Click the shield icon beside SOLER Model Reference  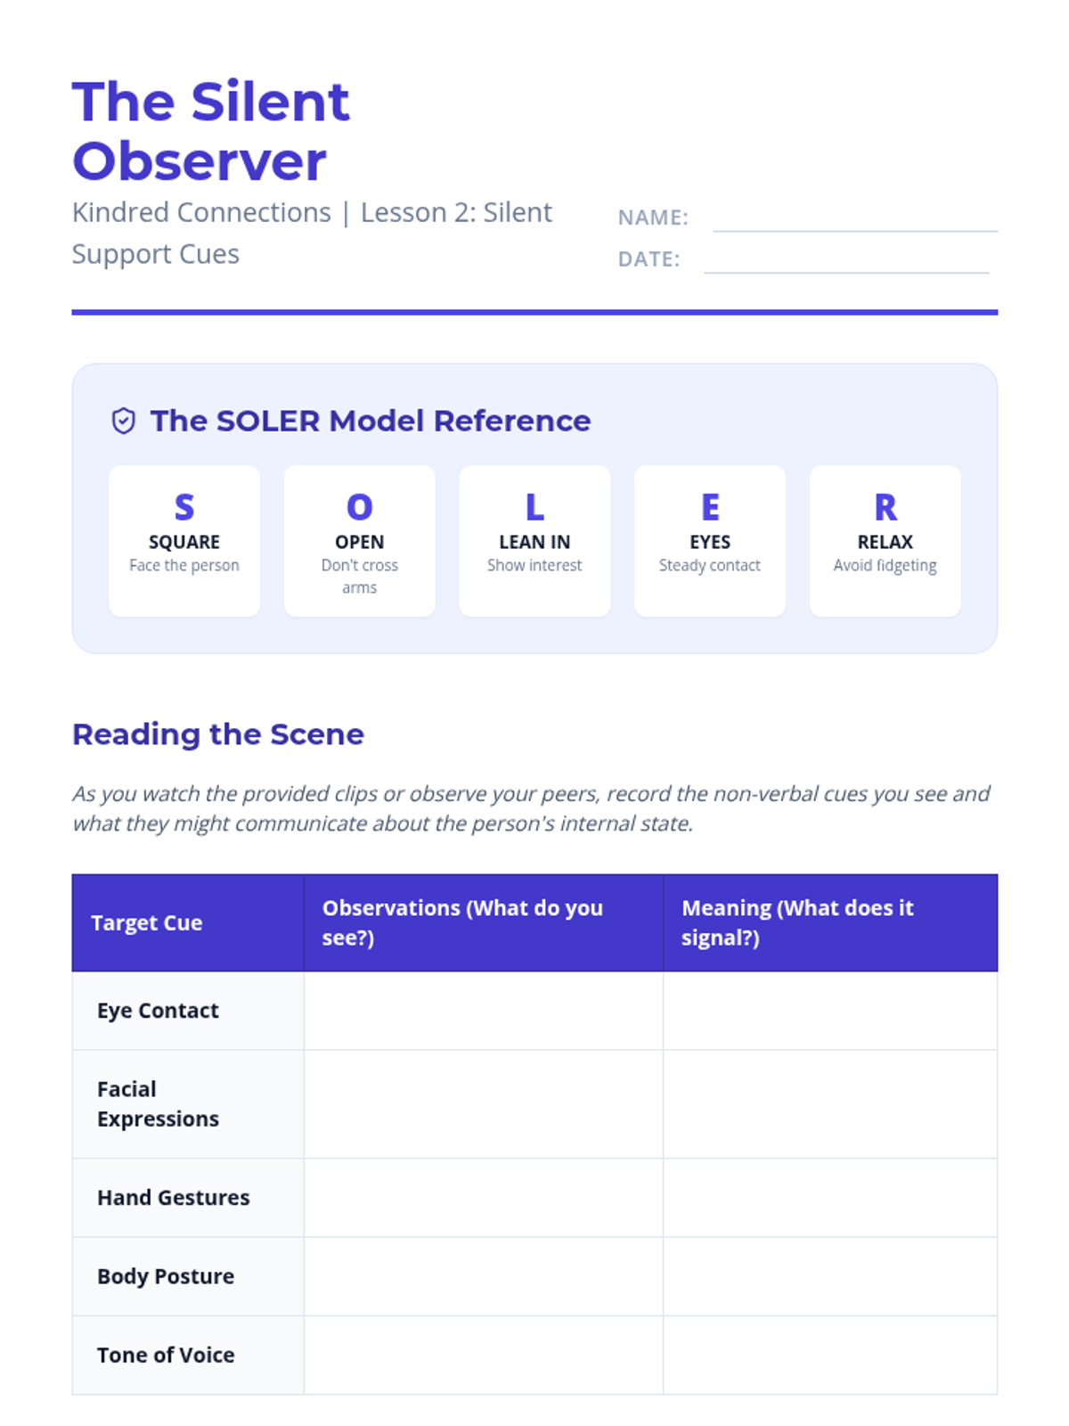tap(124, 421)
